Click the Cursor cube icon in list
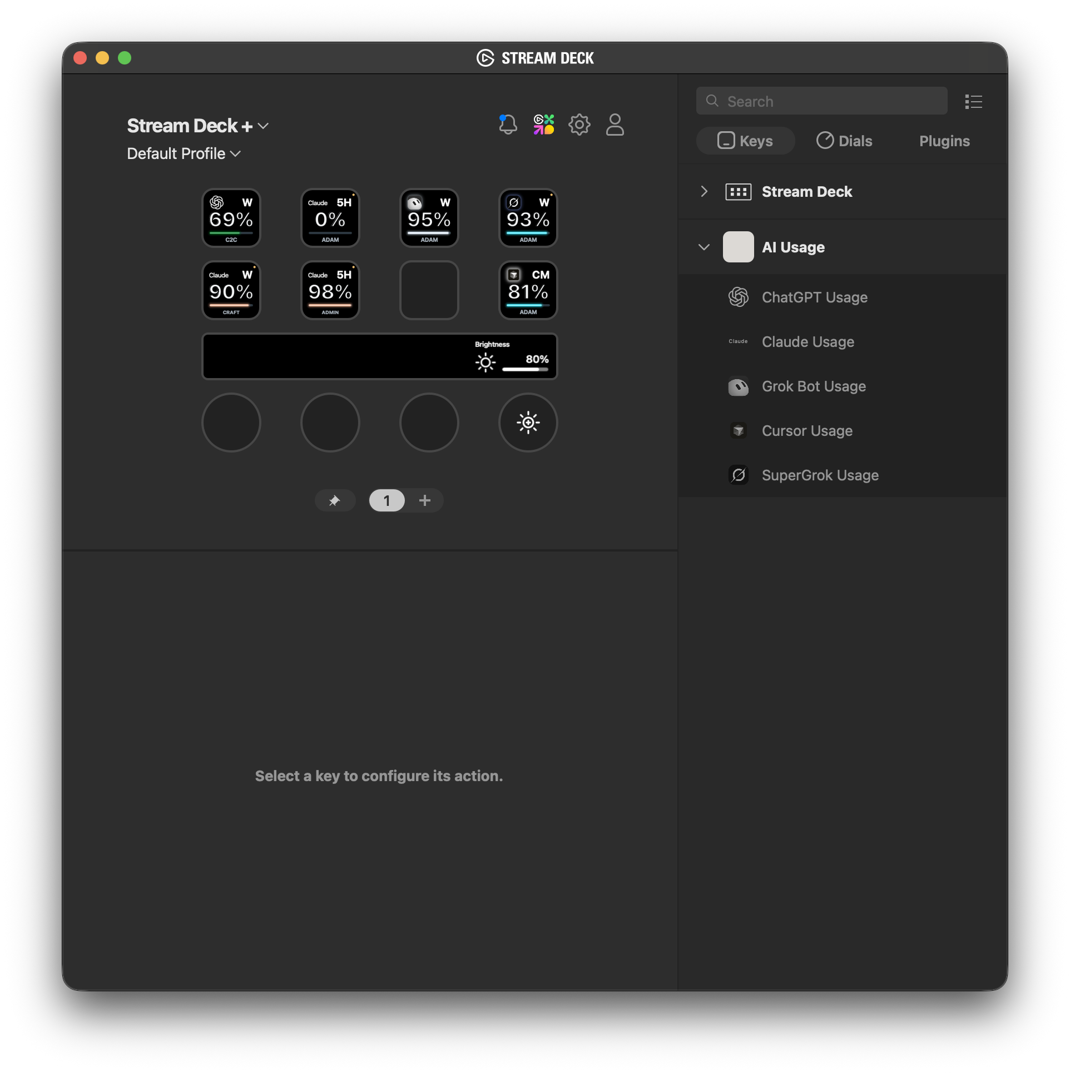Screen dimensions: 1070x1073 (x=738, y=430)
